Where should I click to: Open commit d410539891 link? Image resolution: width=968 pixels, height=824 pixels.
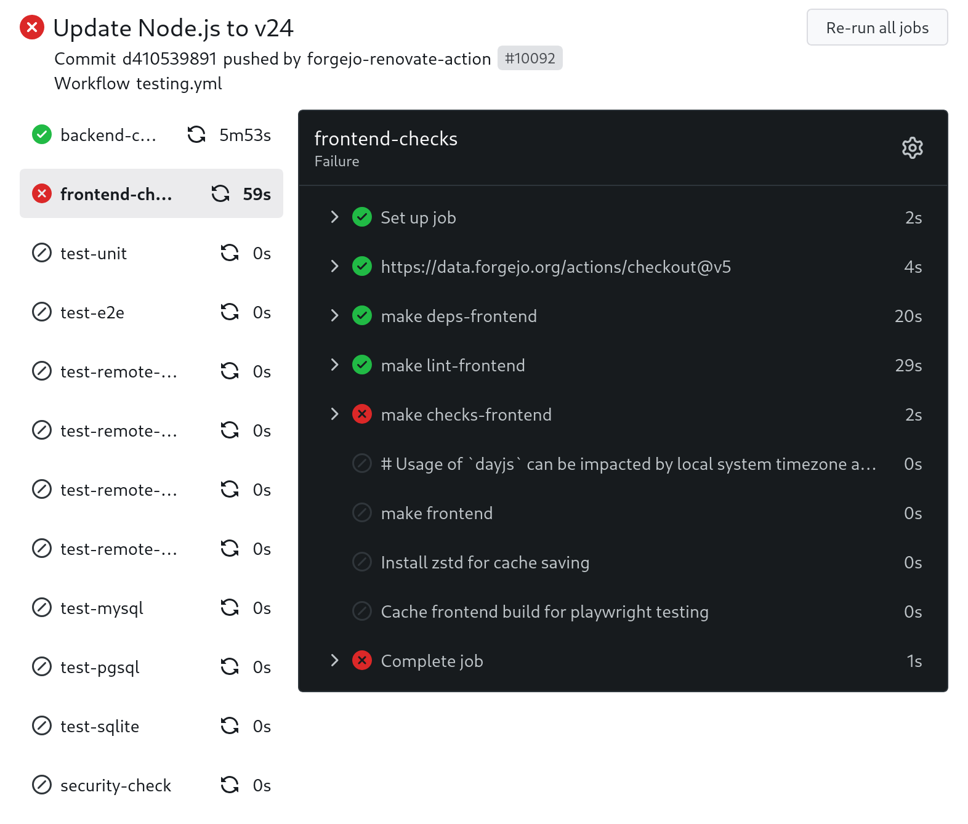[169, 59]
